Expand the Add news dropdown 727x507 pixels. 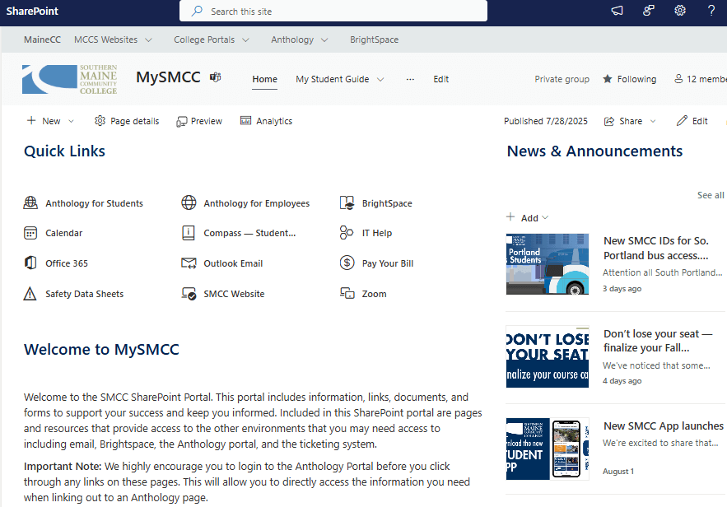click(x=545, y=217)
